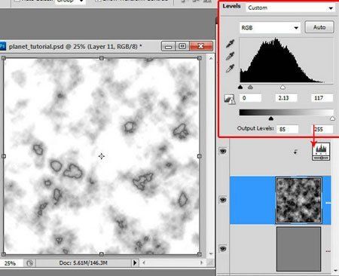This screenshot has width=339, height=276.
Task: Click the gamma value field 2.13
Action: [286, 98]
